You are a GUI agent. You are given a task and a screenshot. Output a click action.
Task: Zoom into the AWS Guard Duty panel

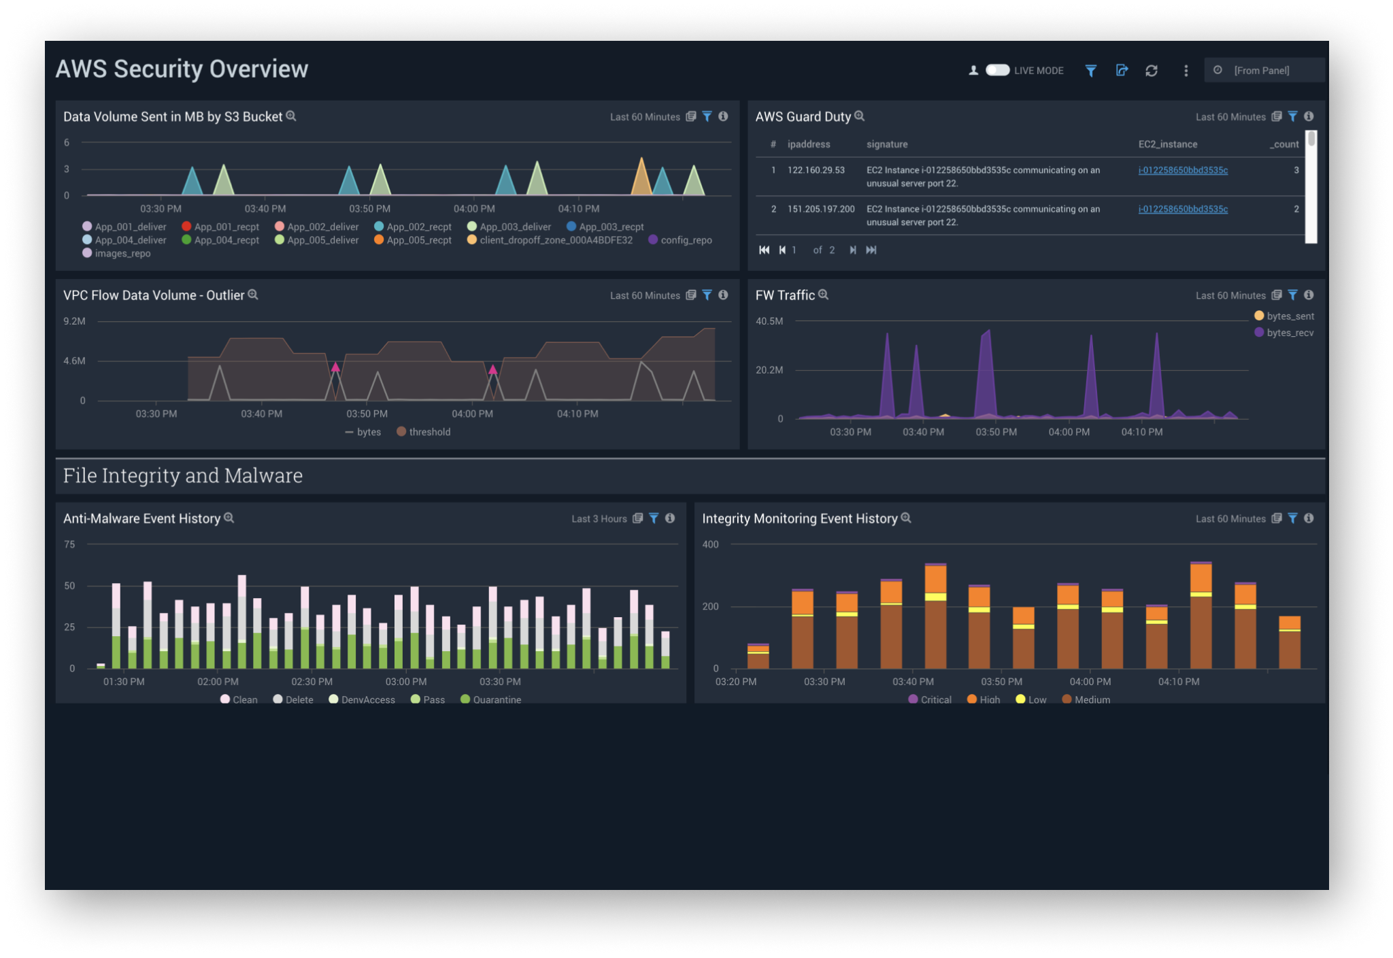click(860, 116)
